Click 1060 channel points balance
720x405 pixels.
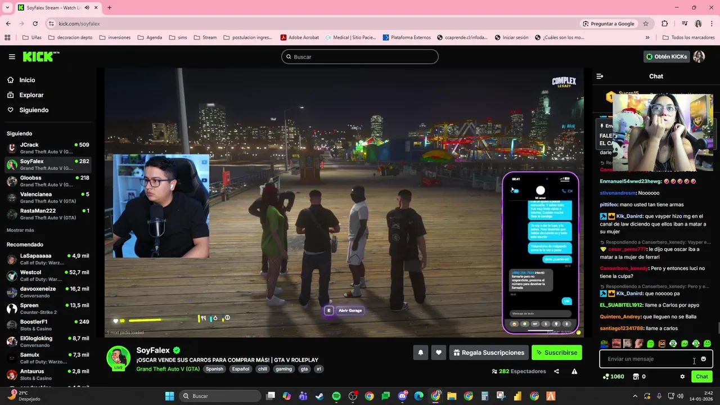pos(613,377)
